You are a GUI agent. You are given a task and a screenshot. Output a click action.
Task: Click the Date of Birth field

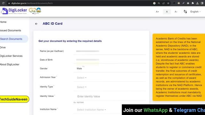110,60
